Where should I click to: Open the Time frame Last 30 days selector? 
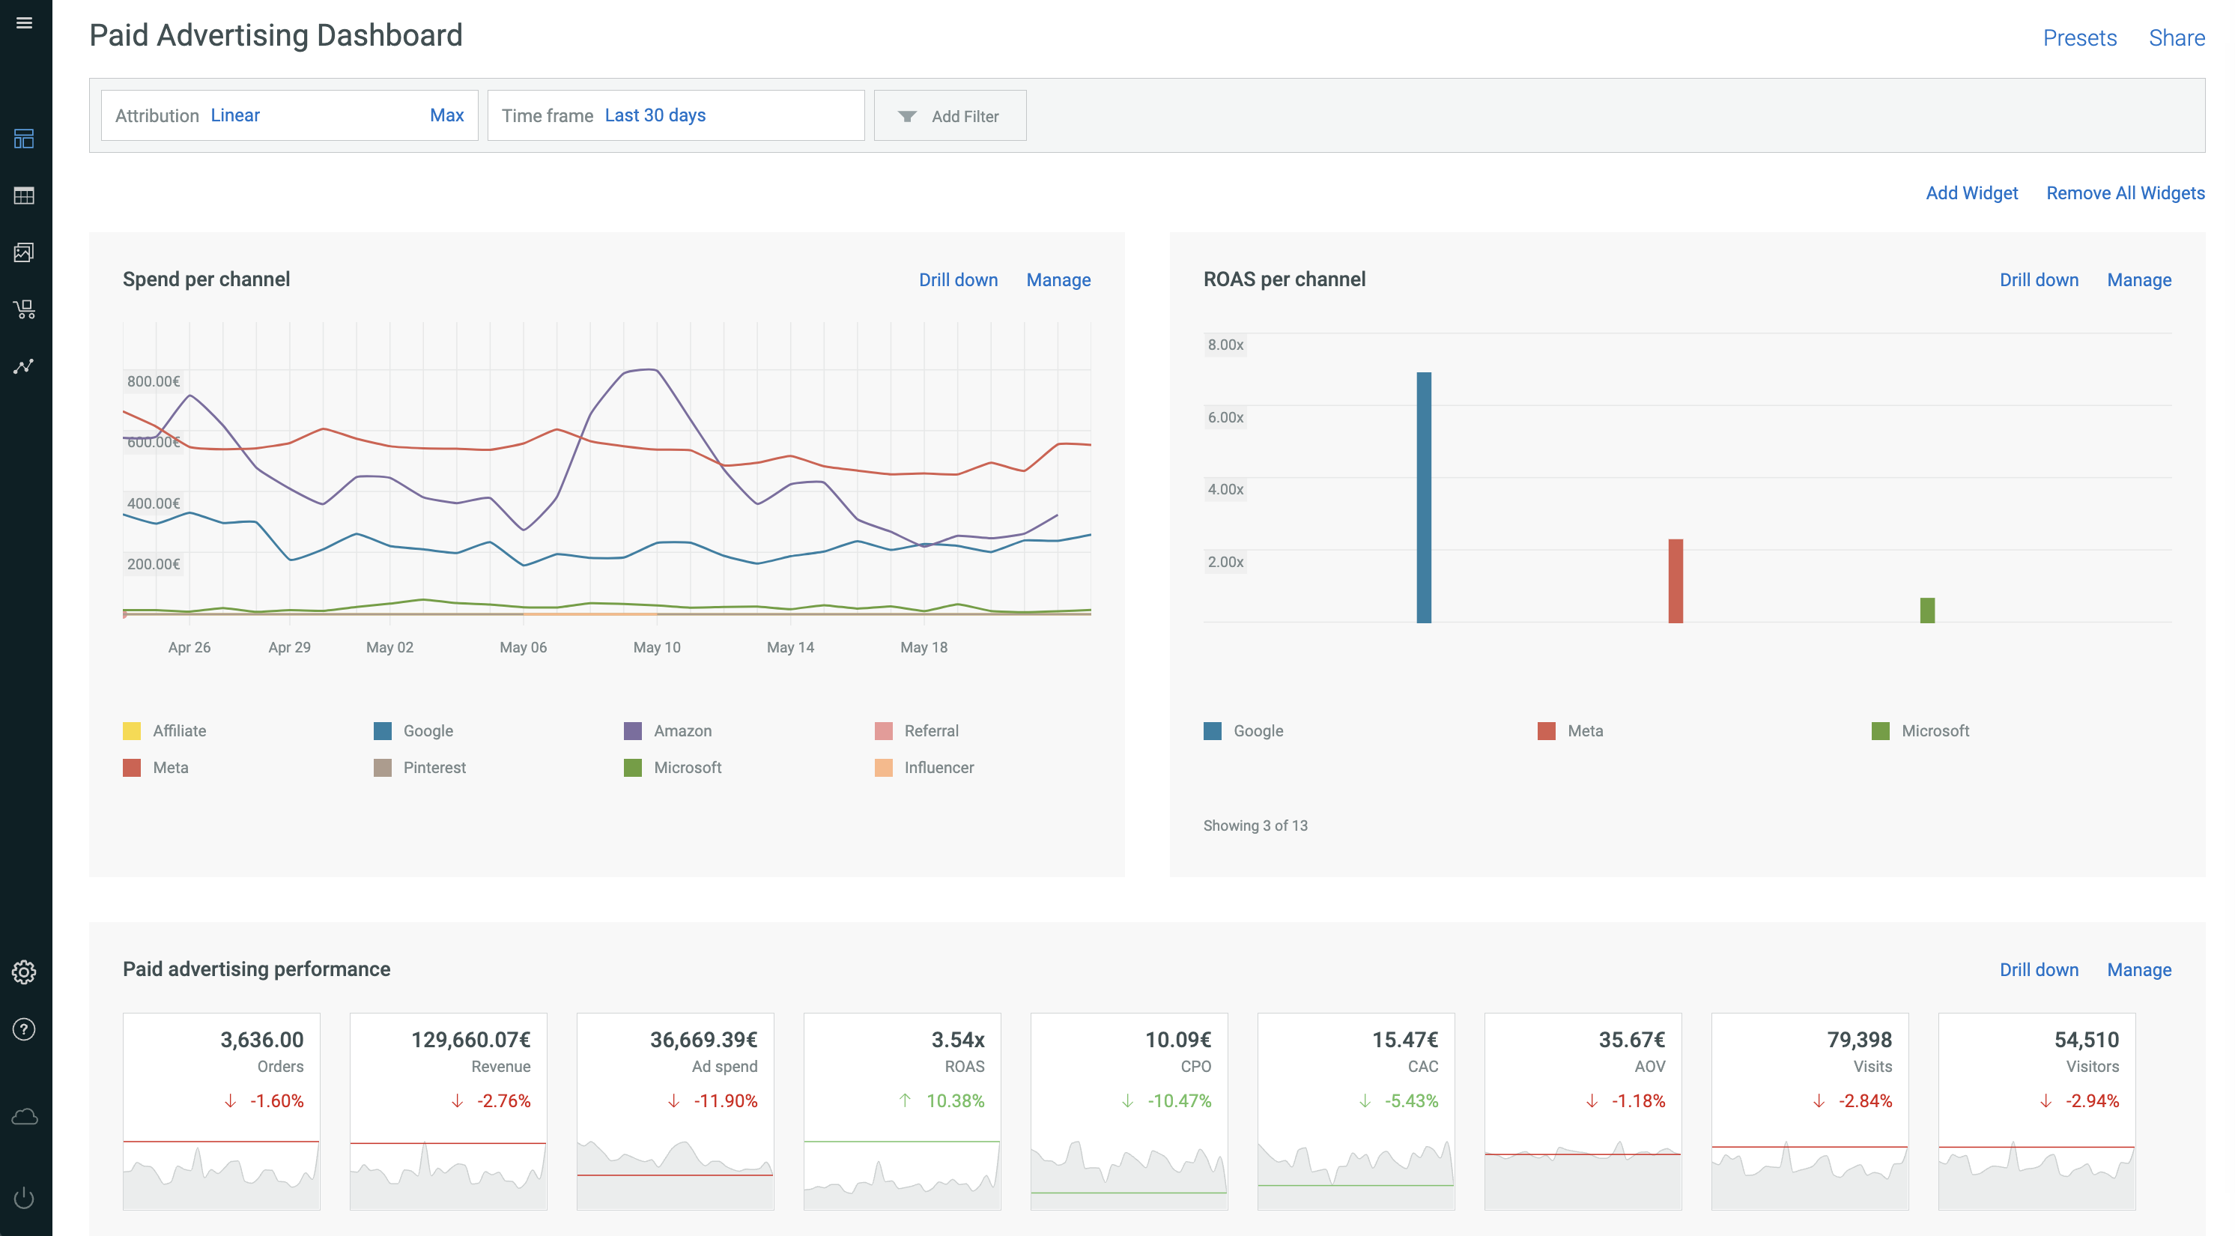tap(676, 115)
